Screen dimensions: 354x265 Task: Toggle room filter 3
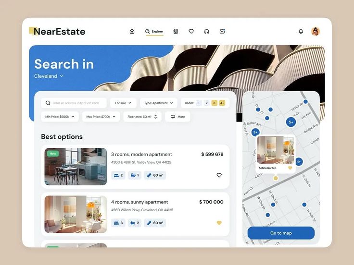214,103
